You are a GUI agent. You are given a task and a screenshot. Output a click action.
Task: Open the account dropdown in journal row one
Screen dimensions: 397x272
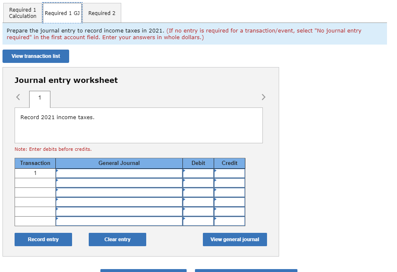coord(119,173)
